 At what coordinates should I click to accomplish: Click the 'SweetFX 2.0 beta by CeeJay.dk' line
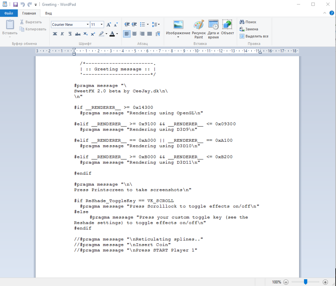[x=121, y=91]
